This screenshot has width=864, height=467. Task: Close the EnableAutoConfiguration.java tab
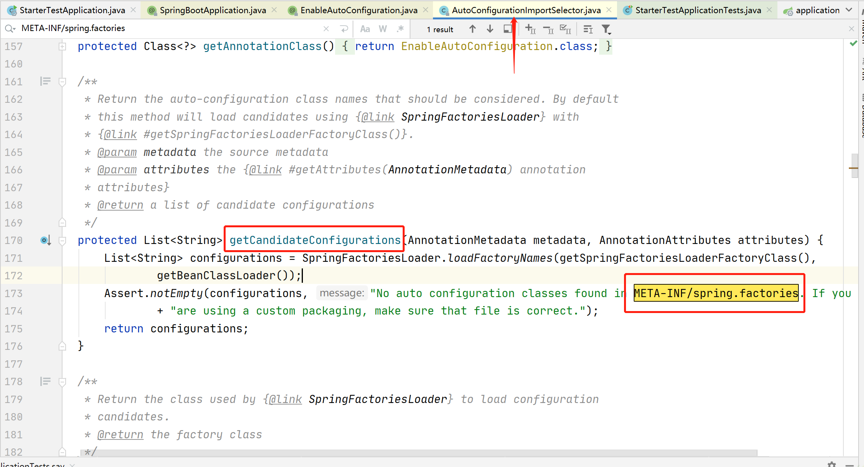click(426, 10)
